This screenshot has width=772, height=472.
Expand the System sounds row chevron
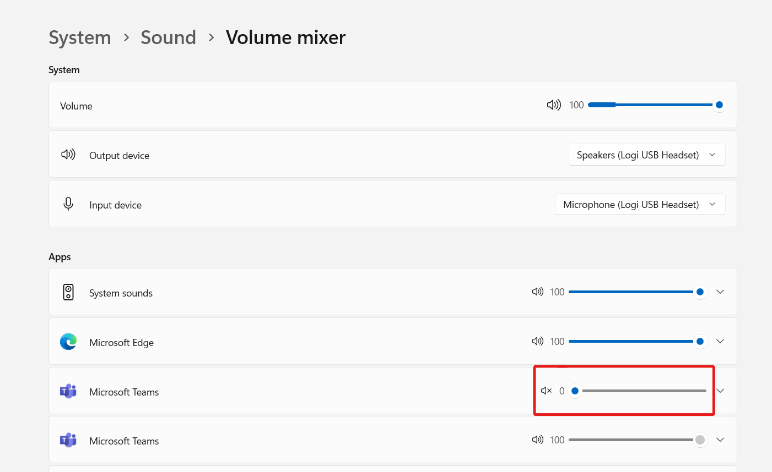(720, 292)
